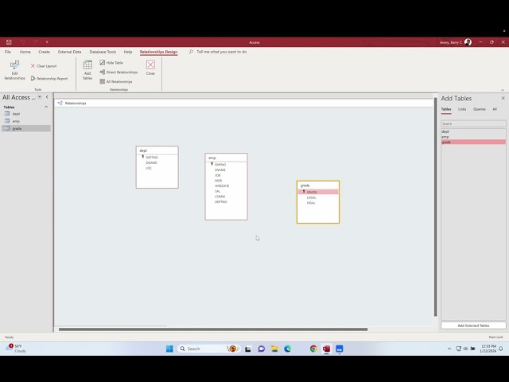This screenshot has height=382, width=509.
Task: Switch to Queries tab in Add Tables pane
Action: (x=479, y=109)
